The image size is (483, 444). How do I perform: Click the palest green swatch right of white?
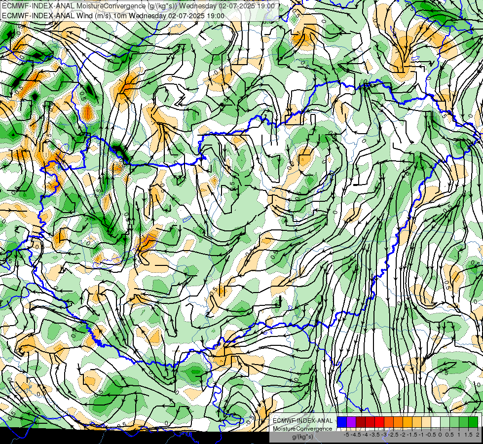coord(445,422)
